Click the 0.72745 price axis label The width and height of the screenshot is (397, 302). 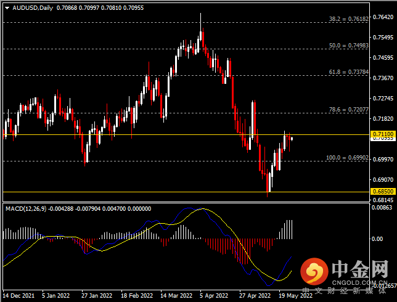(383, 99)
